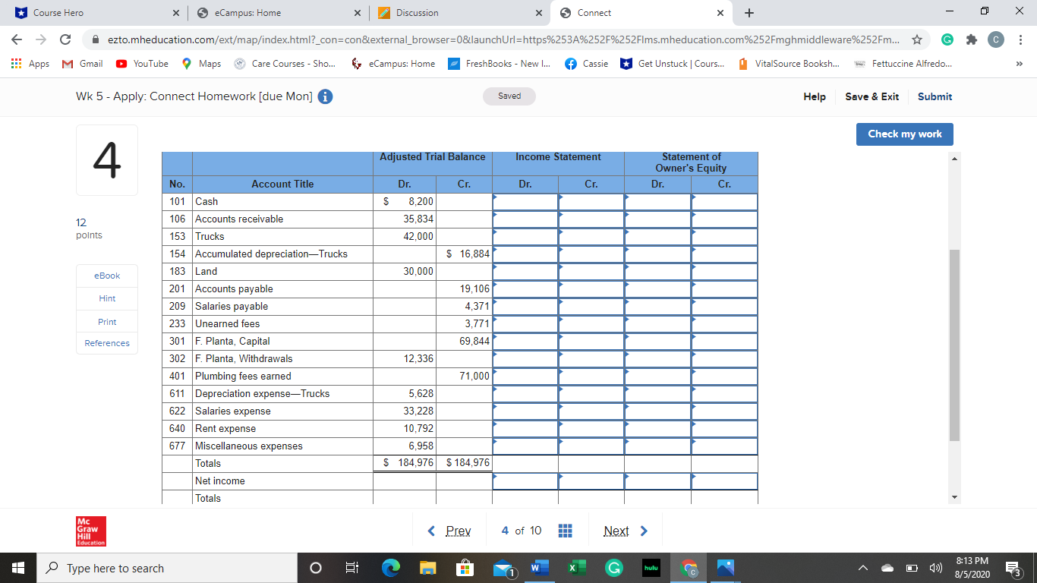Go to Prev question
This screenshot has width=1037, height=583.
coord(449,531)
